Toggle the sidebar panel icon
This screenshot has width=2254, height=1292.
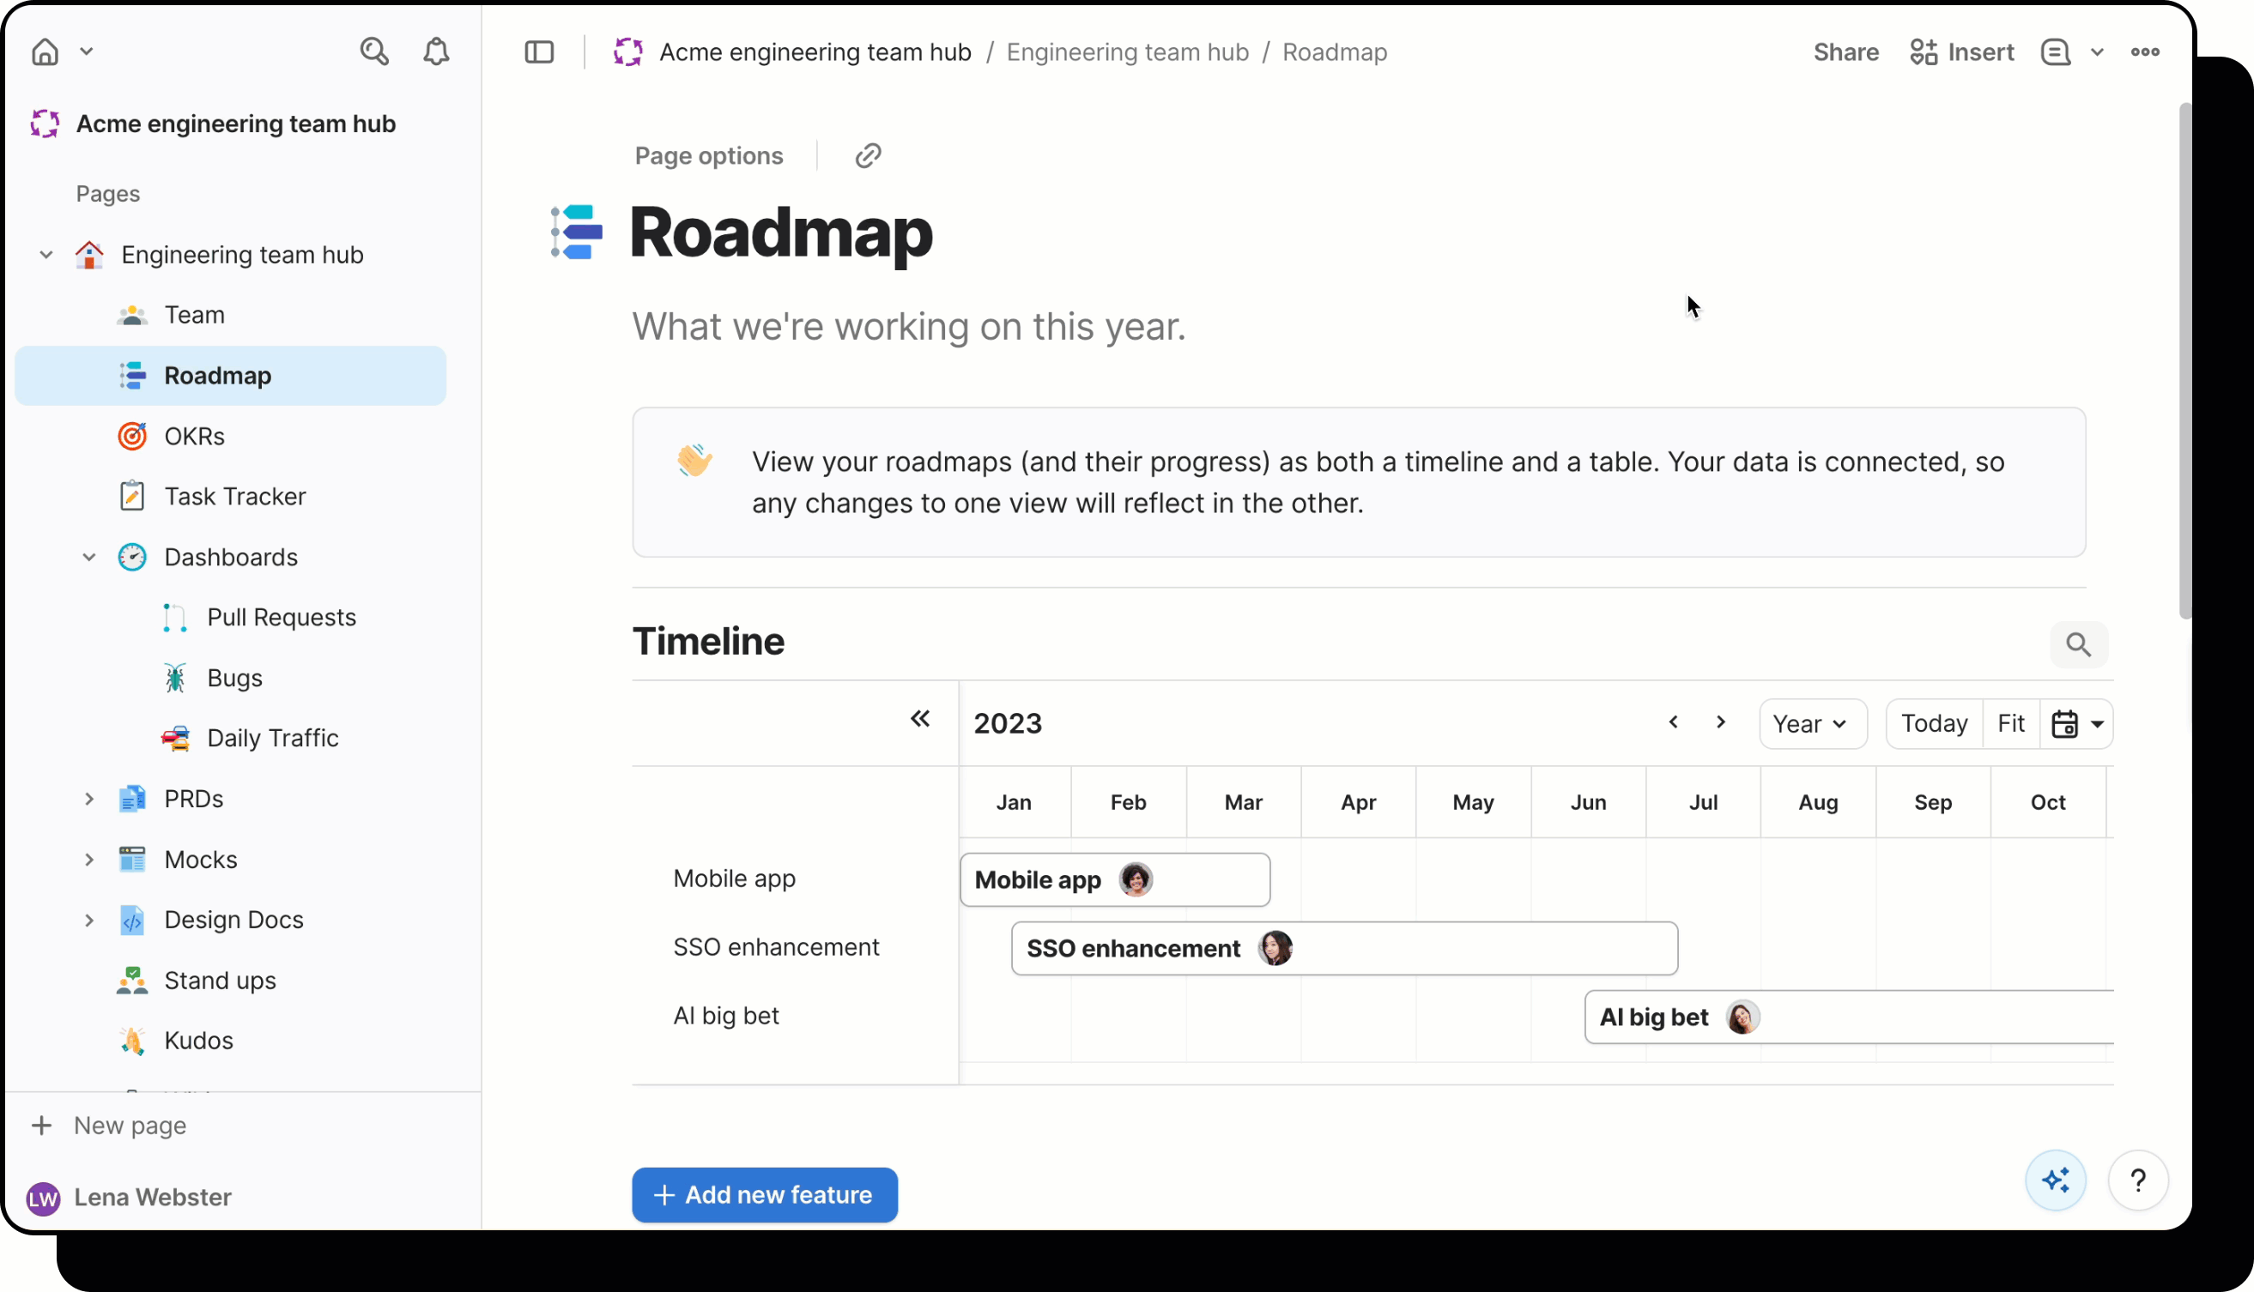[x=539, y=52]
